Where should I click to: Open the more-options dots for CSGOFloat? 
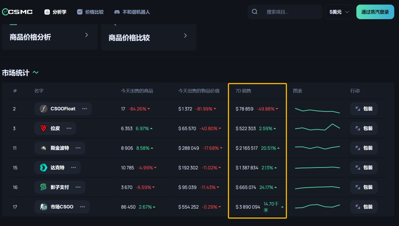(85, 109)
